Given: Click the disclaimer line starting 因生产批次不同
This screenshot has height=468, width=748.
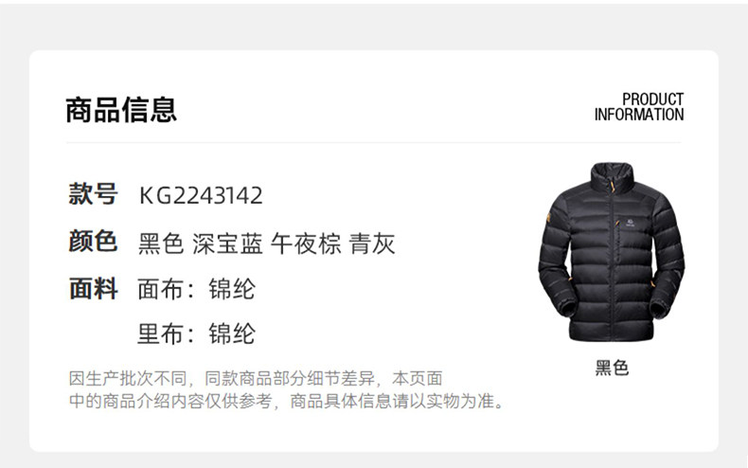Looking at the screenshot, I should click(x=256, y=378).
